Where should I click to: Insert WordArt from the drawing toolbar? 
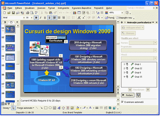[59, 108]
